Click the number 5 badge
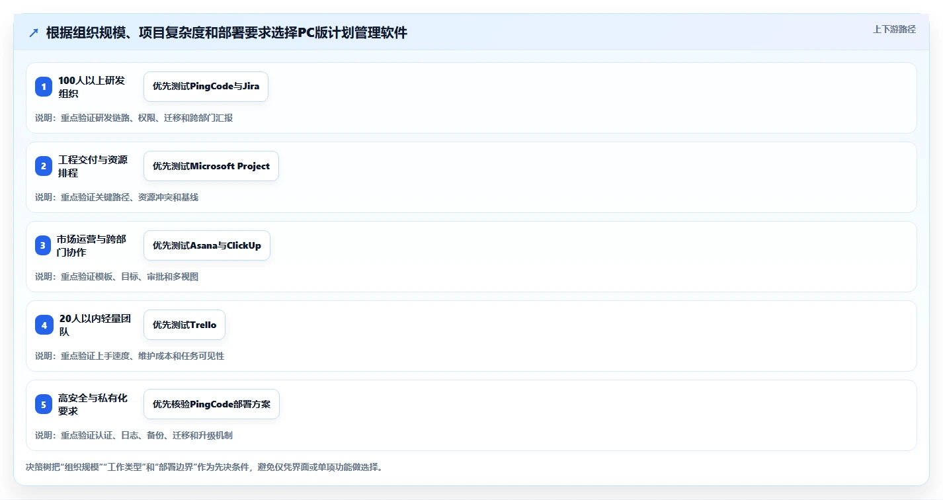Viewport: 943px width, 500px height. (44, 404)
